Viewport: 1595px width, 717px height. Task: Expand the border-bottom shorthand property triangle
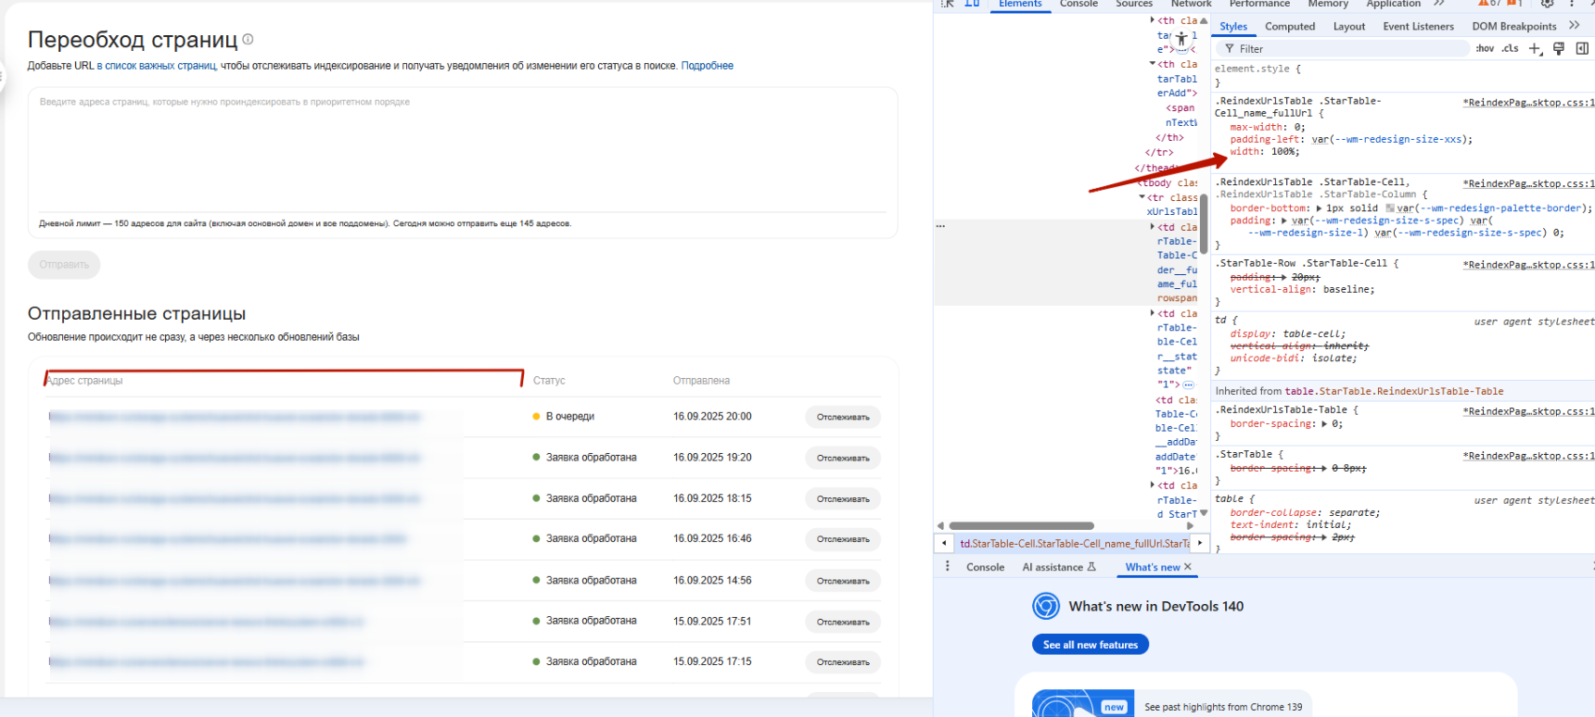click(1319, 208)
